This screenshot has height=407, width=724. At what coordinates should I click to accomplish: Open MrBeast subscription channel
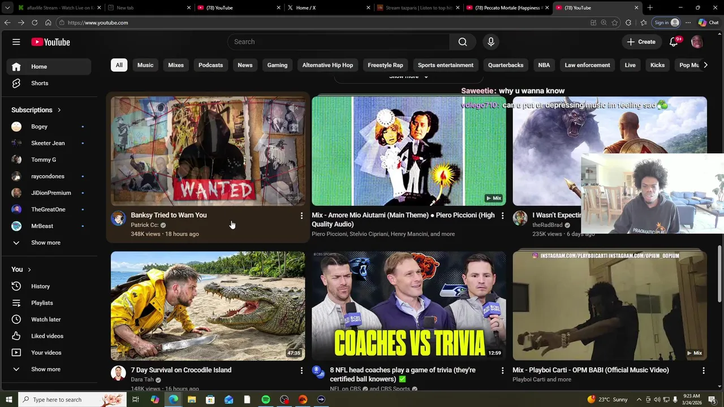[x=49, y=226]
